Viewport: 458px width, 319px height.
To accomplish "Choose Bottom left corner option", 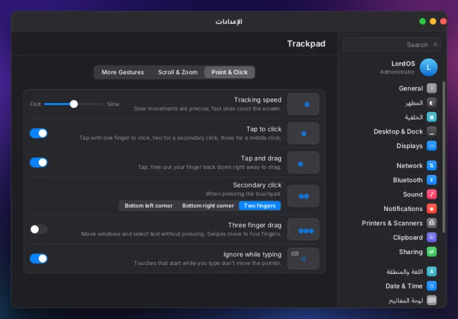I will pyautogui.click(x=148, y=206).
